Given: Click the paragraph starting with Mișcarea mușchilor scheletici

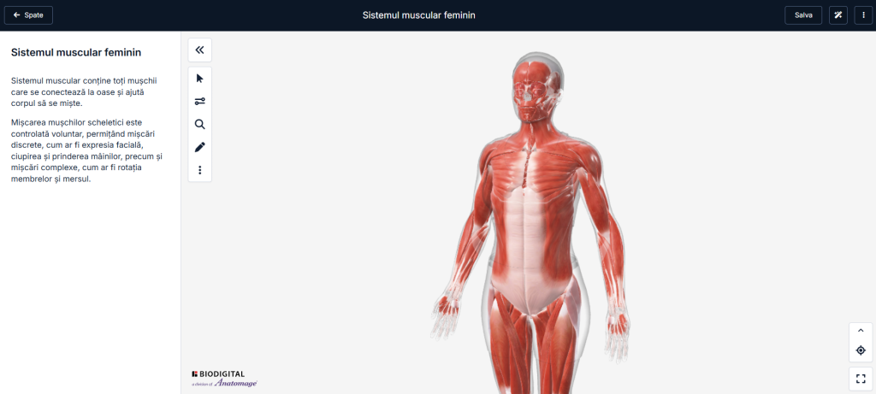Looking at the screenshot, I should point(86,150).
